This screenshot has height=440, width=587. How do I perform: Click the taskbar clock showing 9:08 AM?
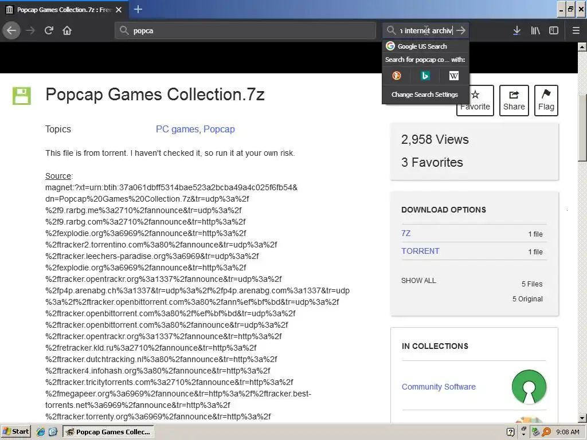(568, 432)
